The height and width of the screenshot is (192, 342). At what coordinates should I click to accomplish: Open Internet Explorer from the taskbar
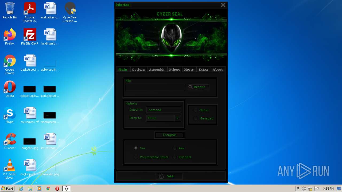[x=21, y=189]
